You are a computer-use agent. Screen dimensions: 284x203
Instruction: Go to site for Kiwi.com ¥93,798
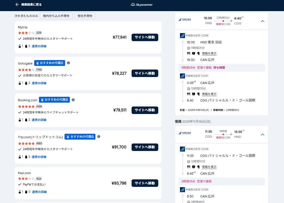(145, 183)
